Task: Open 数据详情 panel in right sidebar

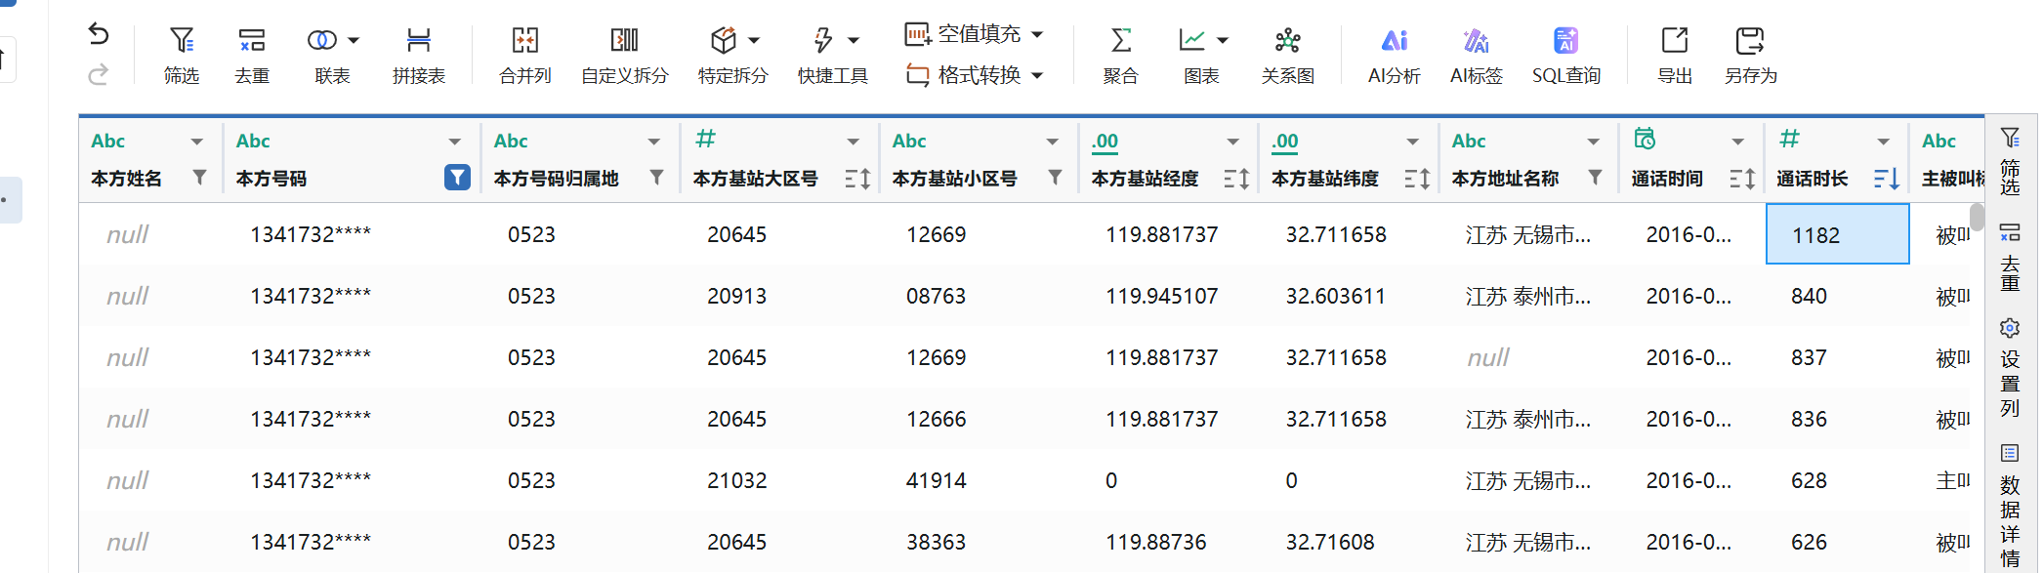Action: (x=2010, y=506)
